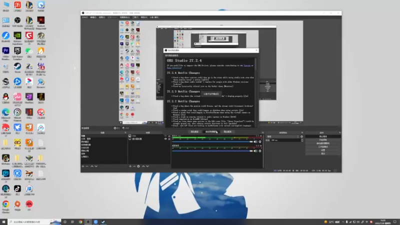Open the QQ penguin desktop icon
The width and height of the screenshot is (400, 225).
(x=5, y=98)
